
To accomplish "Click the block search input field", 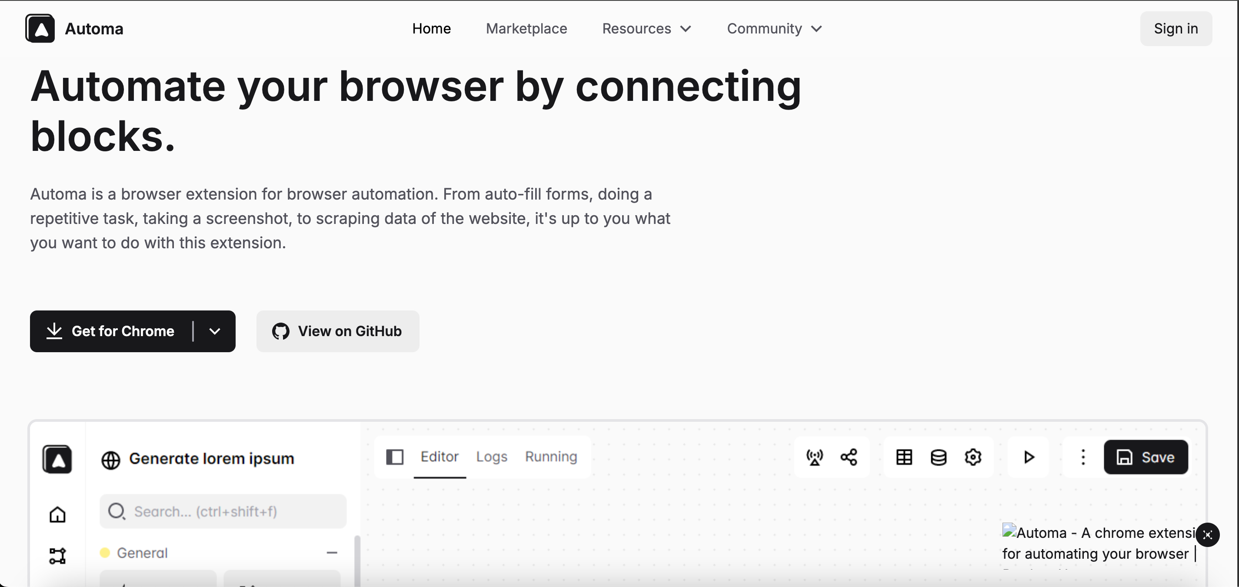I will tap(223, 511).
